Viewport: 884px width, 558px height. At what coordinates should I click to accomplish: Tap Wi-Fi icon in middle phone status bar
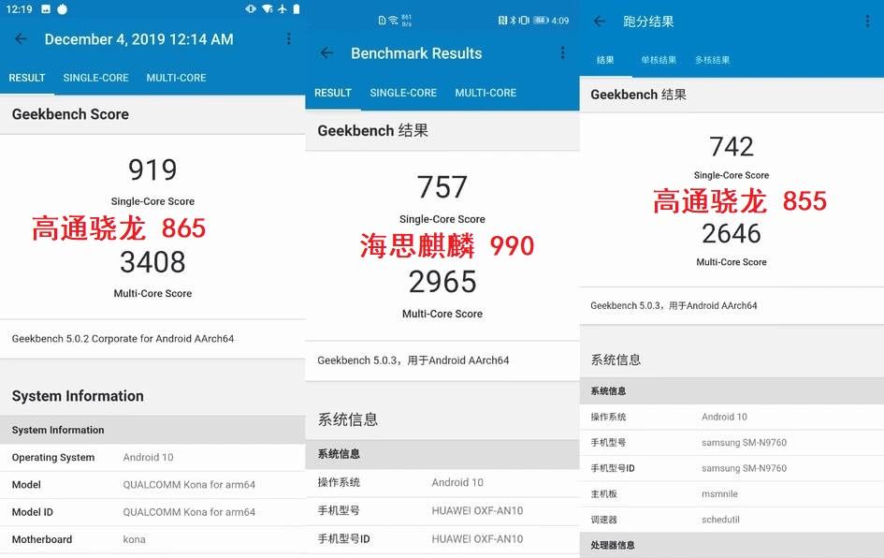[393, 21]
